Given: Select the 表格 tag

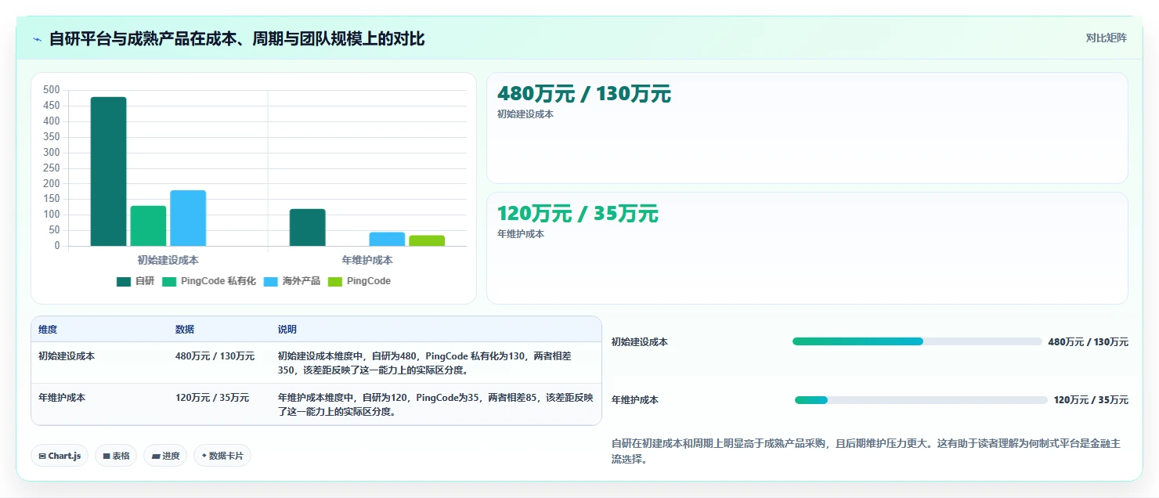Looking at the screenshot, I should tap(116, 456).
